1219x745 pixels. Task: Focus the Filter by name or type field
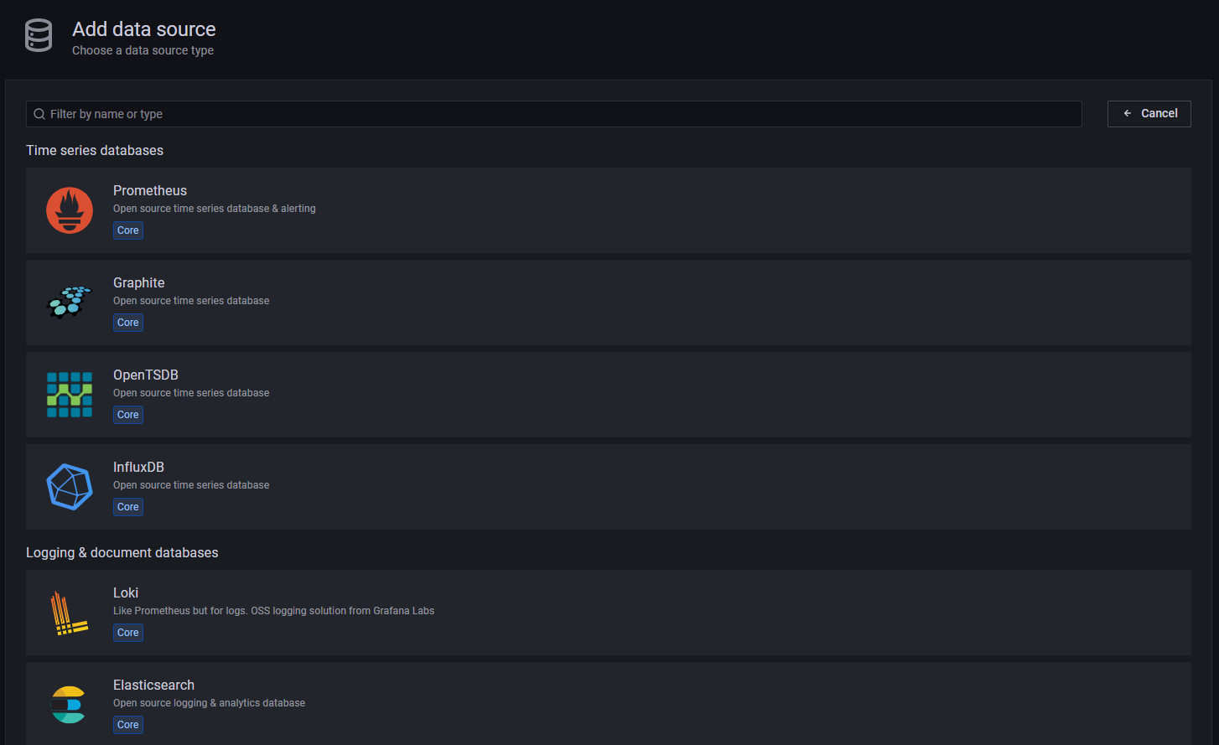[554, 114]
